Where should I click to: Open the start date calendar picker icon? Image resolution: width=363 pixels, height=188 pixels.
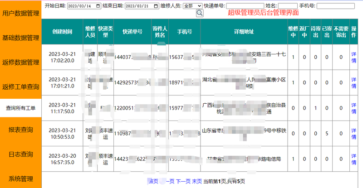[x=98, y=6]
